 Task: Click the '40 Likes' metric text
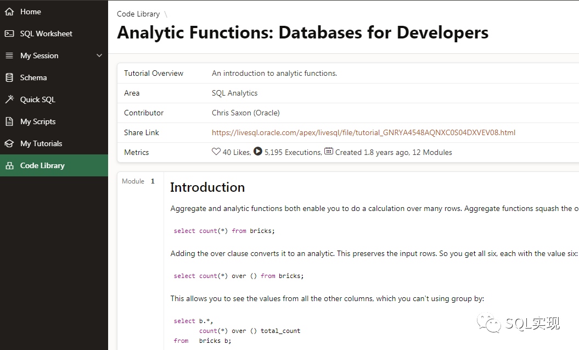pyautogui.click(x=237, y=152)
